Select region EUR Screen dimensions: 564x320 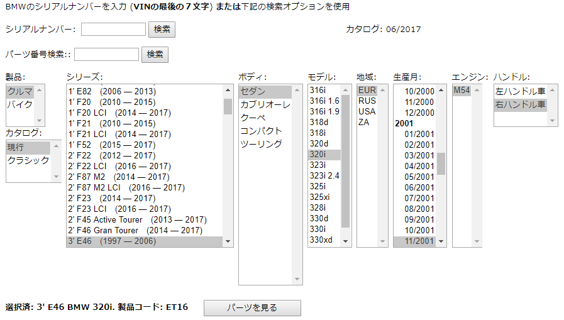point(367,91)
